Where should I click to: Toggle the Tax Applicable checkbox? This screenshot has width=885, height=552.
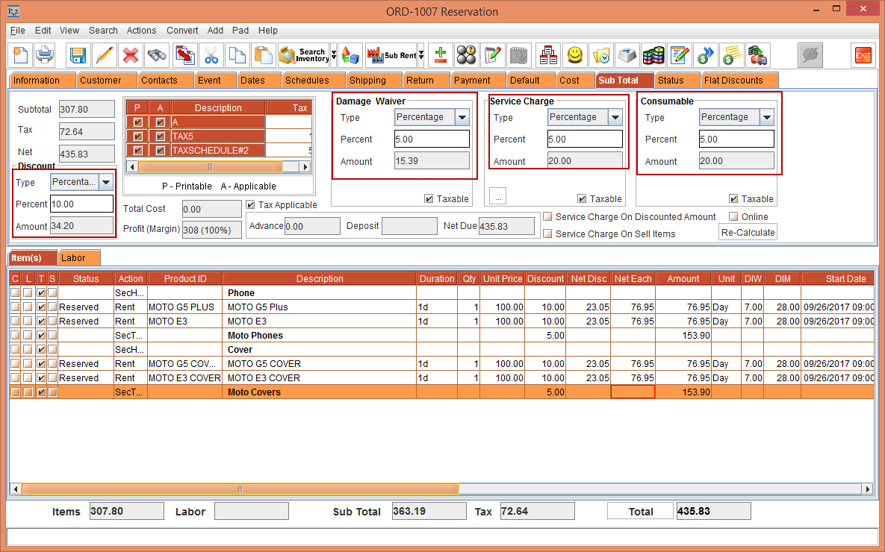[x=251, y=205]
